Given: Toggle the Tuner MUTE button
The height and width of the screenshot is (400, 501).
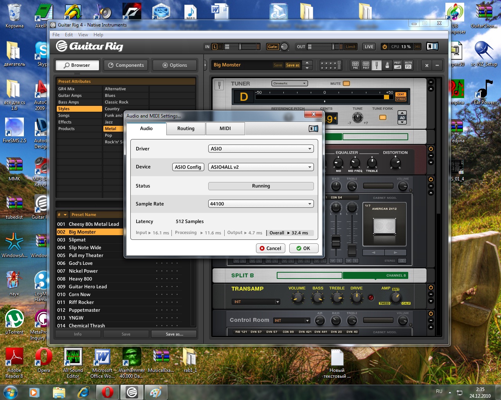Looking at the screenshot, I should (346, 84).
